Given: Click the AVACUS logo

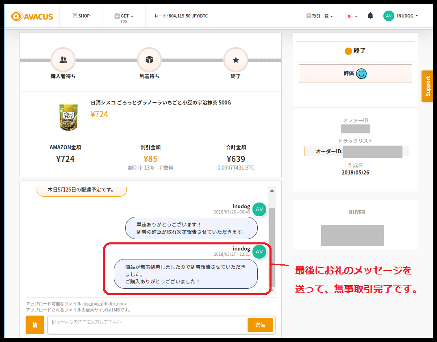Looking at the screenshot, I should click(32, 16).
